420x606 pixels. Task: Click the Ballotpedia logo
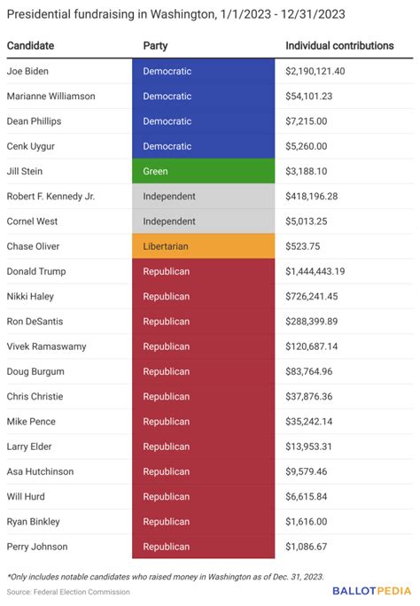tap(371, 591)
